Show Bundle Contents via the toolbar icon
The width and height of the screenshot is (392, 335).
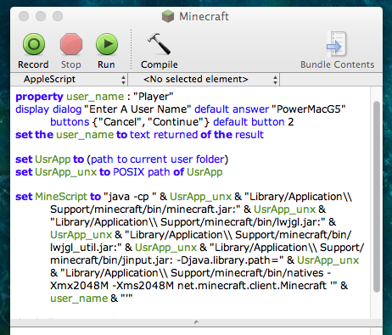[x=337, y=44]
